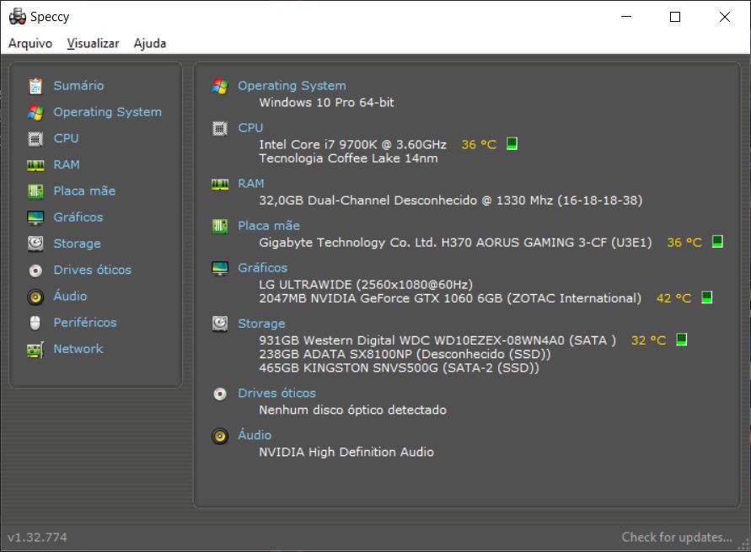Click the CPU chip icon in summary panel
This screenshot has height=552, width=751.
(220, 128)
